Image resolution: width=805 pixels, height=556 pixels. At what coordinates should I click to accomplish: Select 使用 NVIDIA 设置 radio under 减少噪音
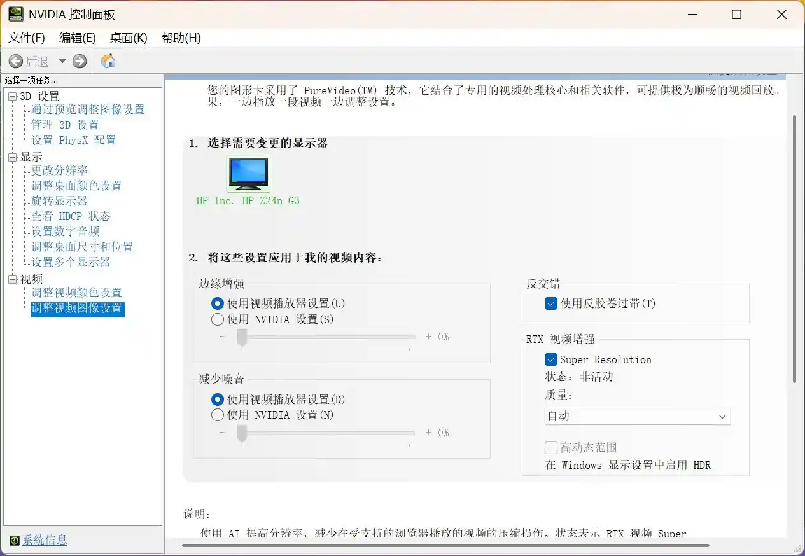tap(216, 415)
